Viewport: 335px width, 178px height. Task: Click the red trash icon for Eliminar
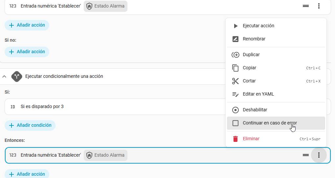[x=235, y=139]
